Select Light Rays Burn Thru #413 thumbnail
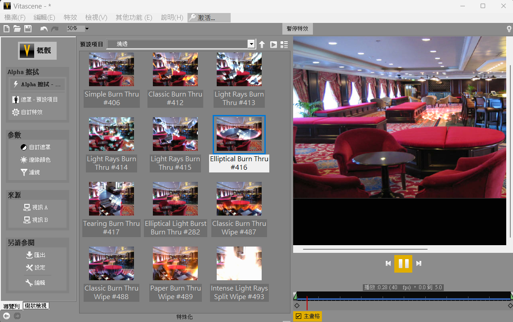The height and width of the screenshot is (322, 513). click(239, 69)
